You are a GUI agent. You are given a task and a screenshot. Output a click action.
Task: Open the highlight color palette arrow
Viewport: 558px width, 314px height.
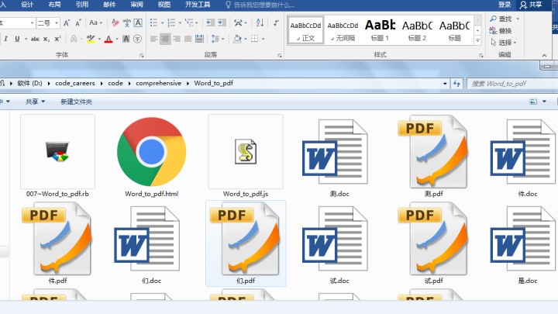click(x=99, y=39)
